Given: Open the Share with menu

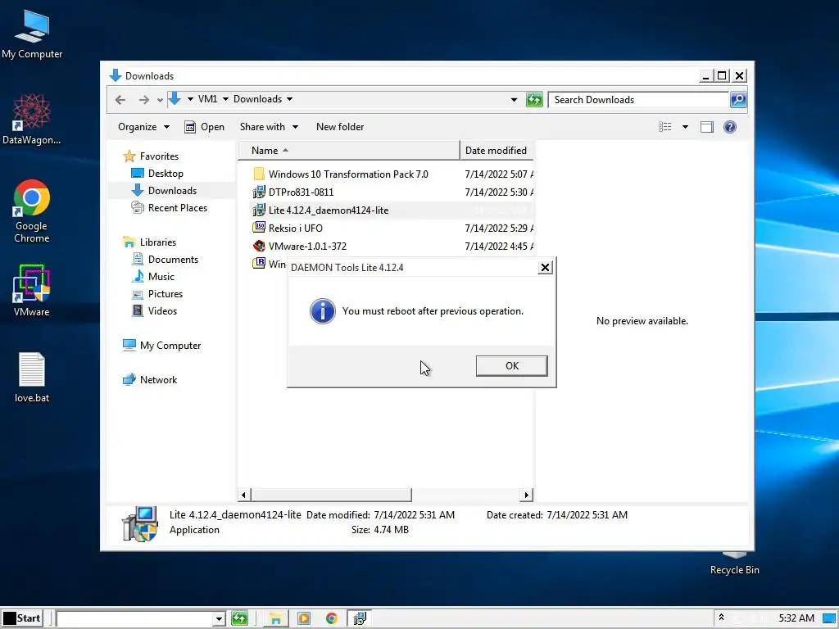Looking at the screenshot, I should 269,127.
